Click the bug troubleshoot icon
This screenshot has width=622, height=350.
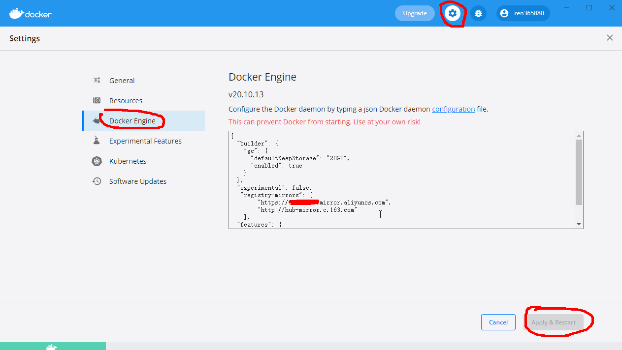(478, 13)
